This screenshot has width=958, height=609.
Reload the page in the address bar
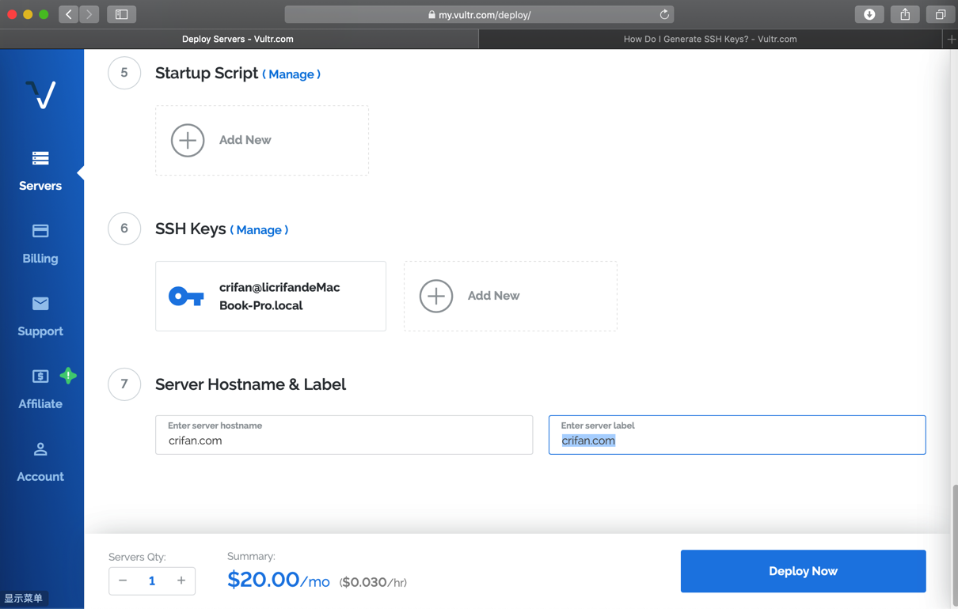664,14
